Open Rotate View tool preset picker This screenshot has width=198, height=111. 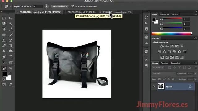11,6
